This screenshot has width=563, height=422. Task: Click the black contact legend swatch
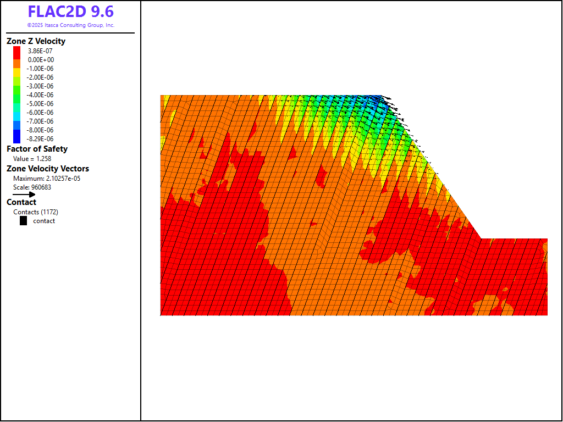(23, 221)
